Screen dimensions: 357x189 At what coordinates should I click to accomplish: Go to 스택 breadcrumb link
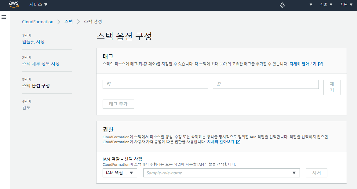click(68, 21)
